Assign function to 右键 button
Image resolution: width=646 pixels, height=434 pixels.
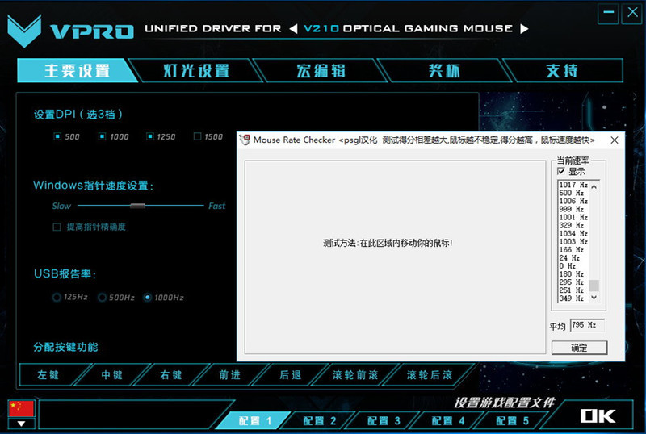pos(171,374)
